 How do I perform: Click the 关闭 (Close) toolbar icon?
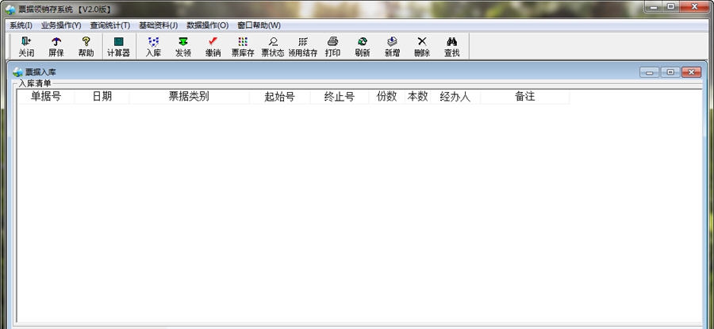[26, 47]
